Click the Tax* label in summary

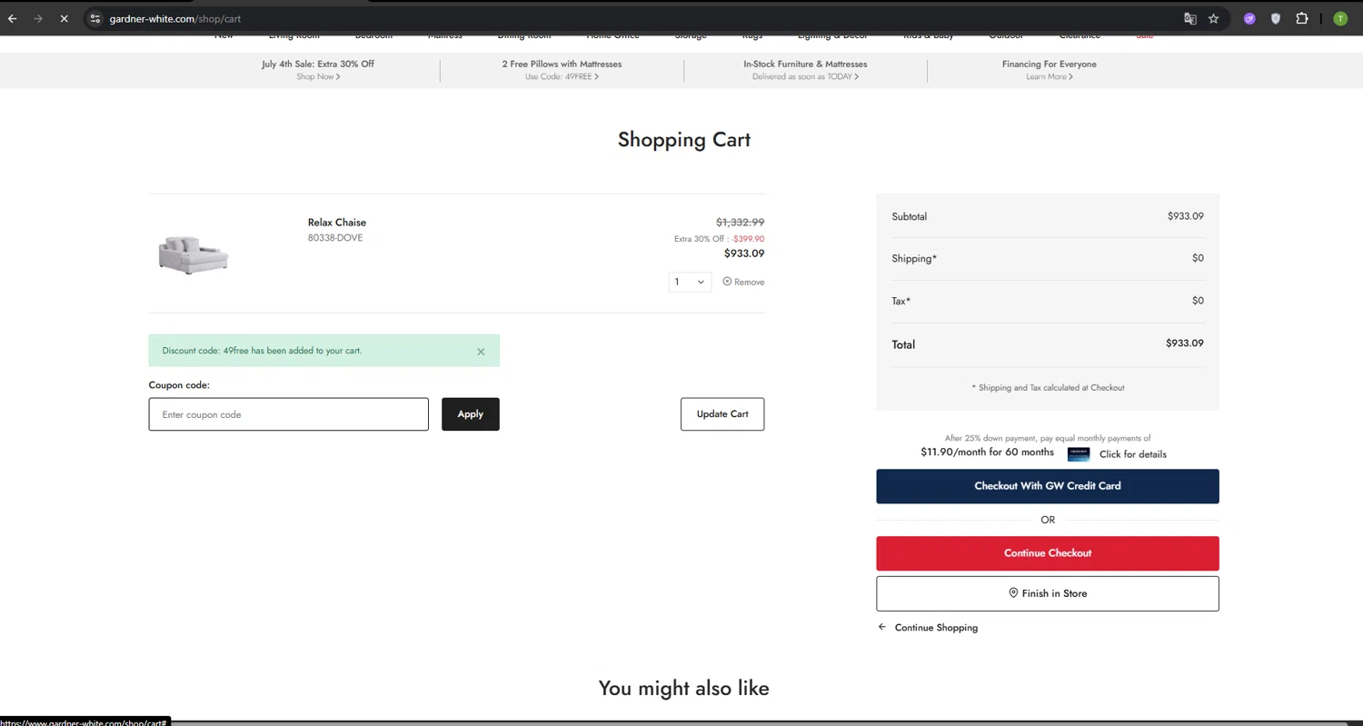[901, 301]
